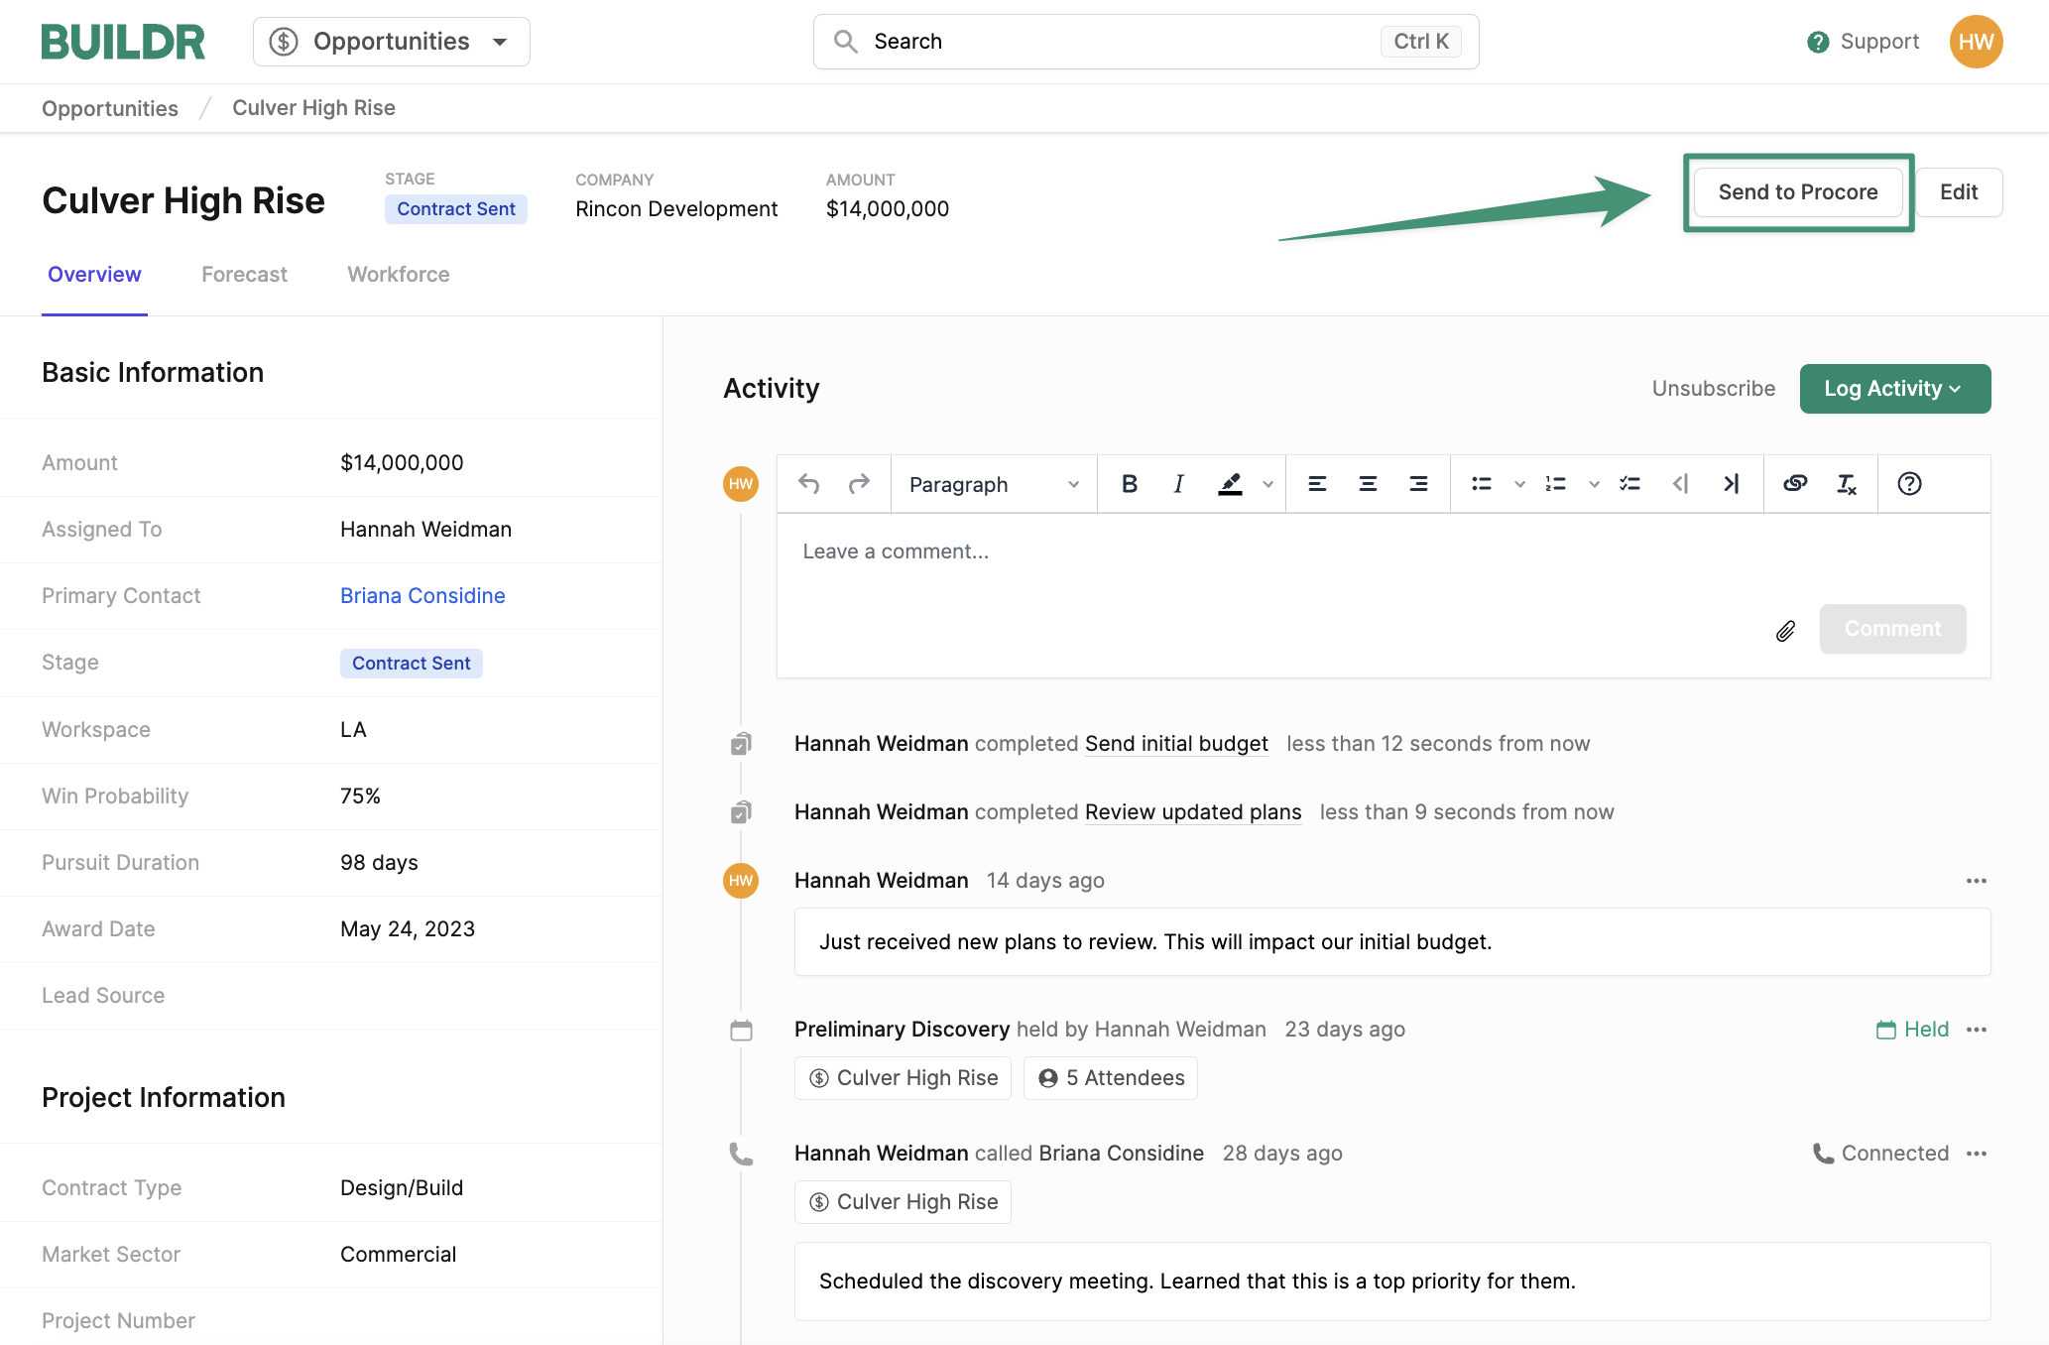Open editor help question mark icon
The width and height of the screenshot is (2049, 1345).
click(x=1909, y=484)
